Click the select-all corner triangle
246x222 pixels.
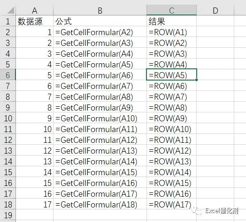pyautogui.click(x=11, y=10)
